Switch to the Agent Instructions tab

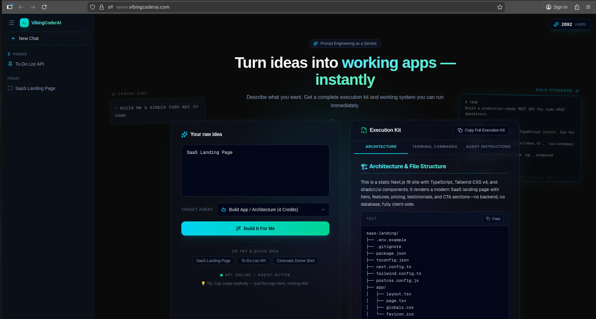tap(488, 147)
